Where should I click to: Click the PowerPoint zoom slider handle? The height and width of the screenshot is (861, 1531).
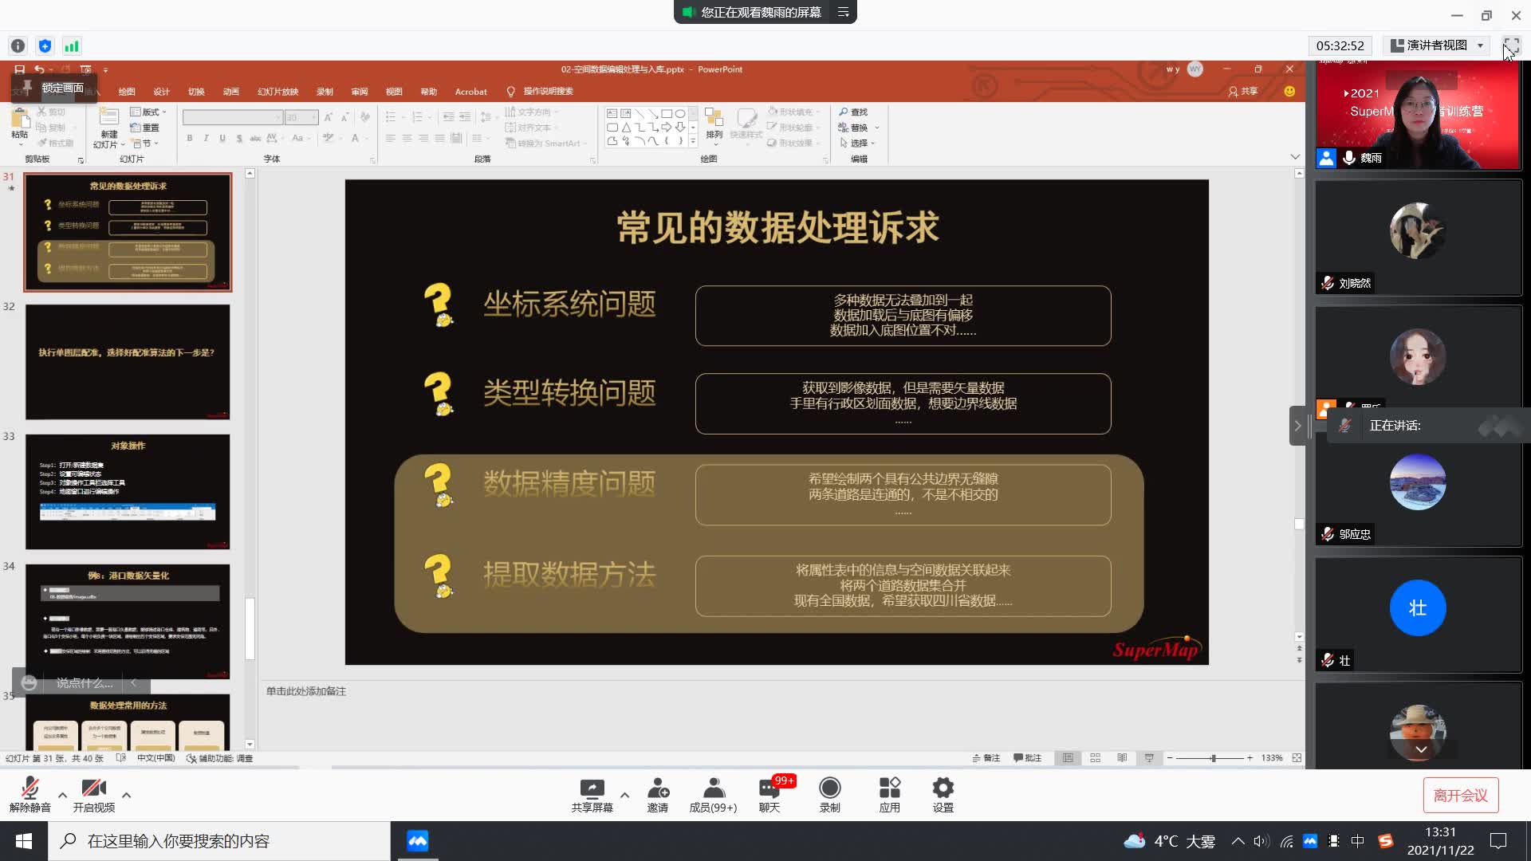(x=1213, y=758)
